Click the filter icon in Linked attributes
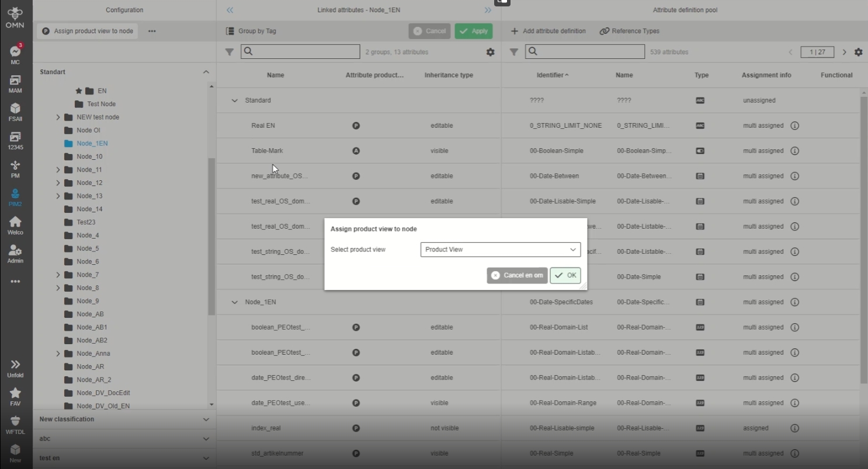Image resolution: width=868 pixels, height=469 pixels. click(x=230, y=52)
